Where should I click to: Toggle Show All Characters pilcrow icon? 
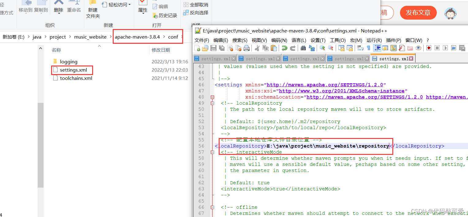pyautogui.click(x=368, y=48)
